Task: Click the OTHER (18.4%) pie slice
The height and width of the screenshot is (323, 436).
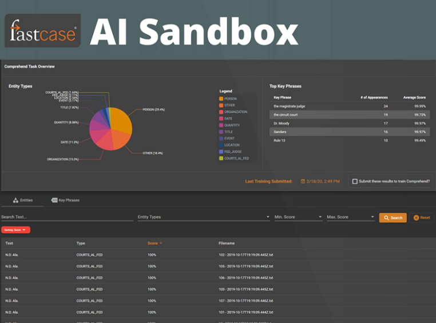Action: 121,139
